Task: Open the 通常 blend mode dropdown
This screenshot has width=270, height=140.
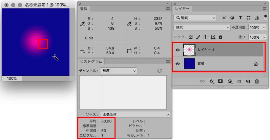Action: (202, 28)
